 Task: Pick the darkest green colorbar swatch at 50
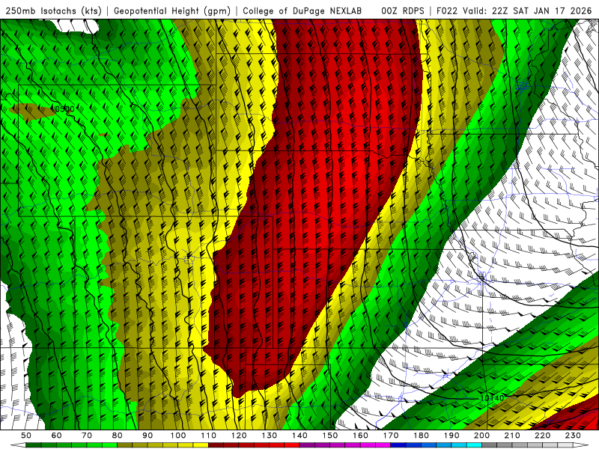click(33, 445)
